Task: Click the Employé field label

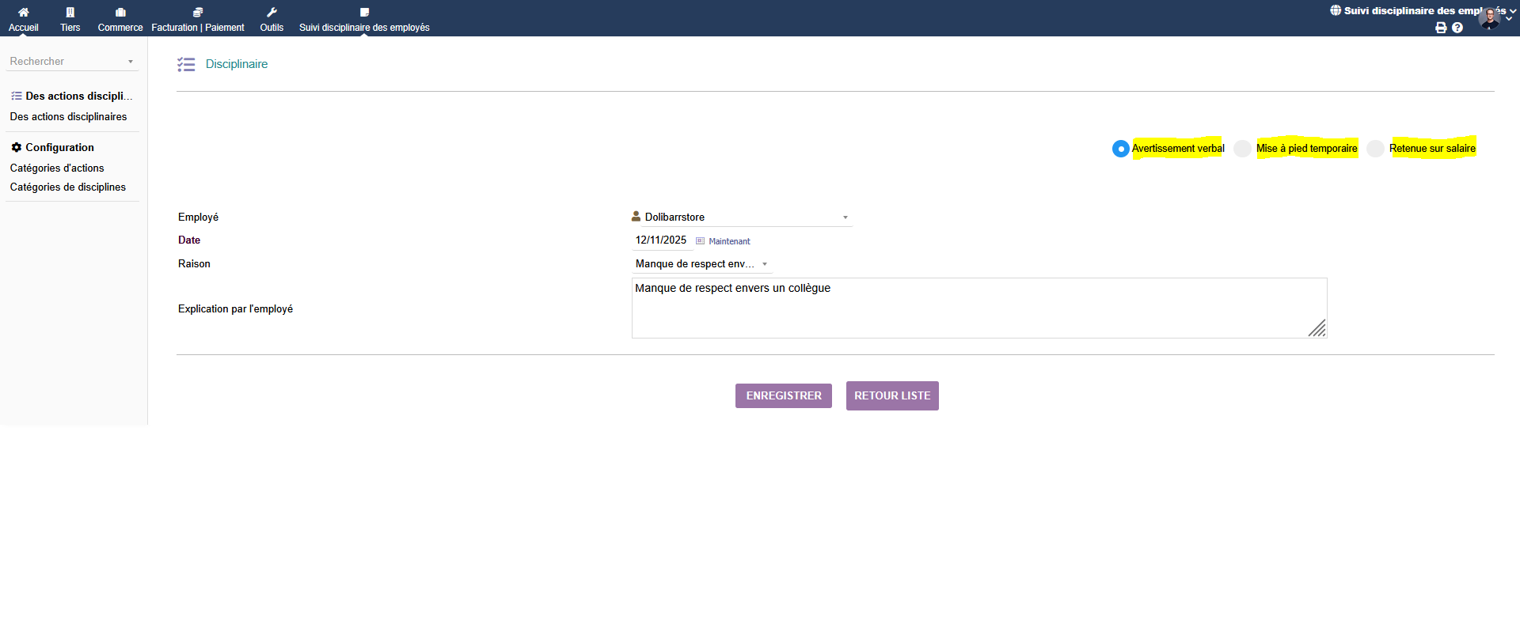Action: pos(198,217)
